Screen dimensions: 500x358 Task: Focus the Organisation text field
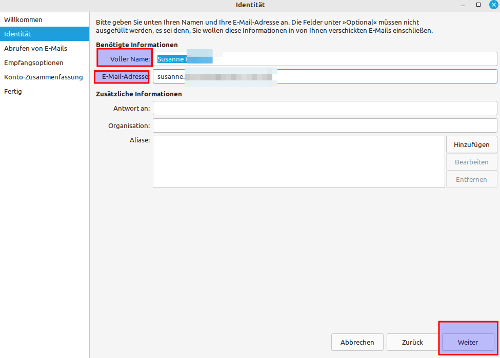[325, 125]
